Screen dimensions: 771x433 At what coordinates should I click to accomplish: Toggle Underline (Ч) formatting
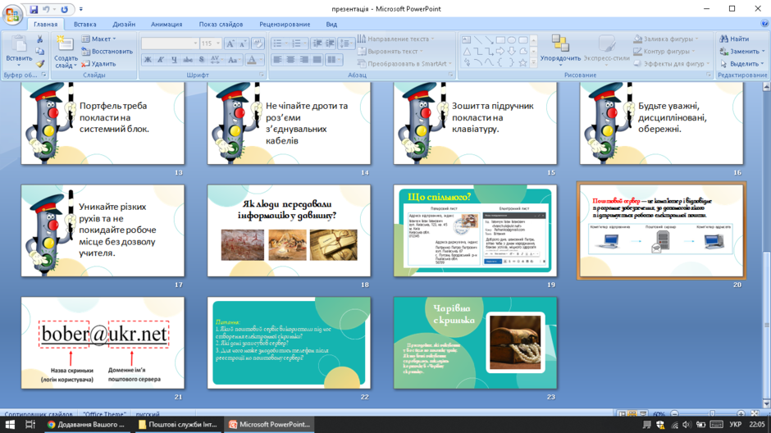174,60
